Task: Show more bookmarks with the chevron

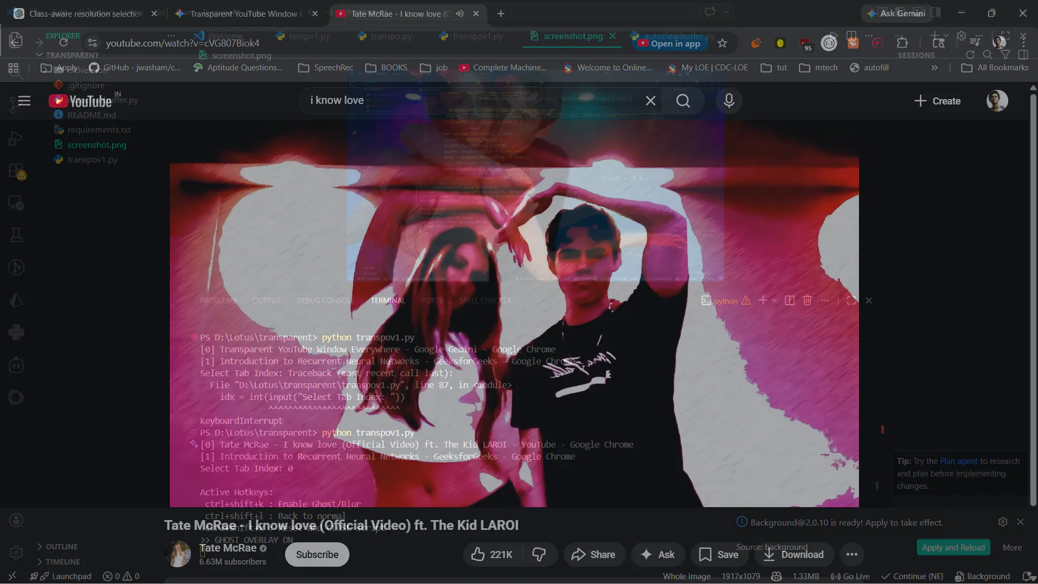Action: coord(934,68)
